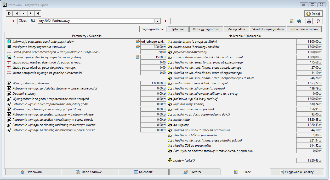Click the 614,52 zł ZUS value

(309, 146)
